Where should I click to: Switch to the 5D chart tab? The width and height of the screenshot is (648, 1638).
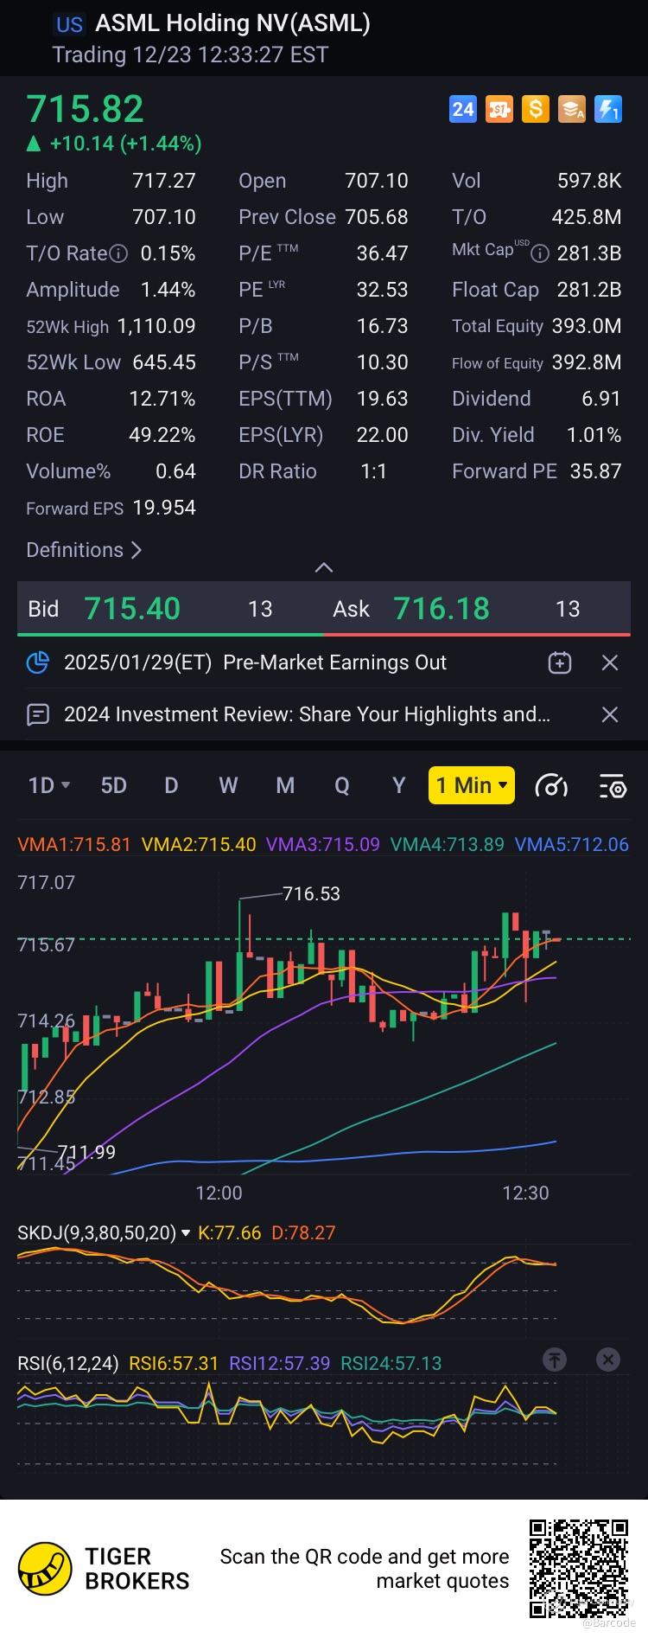114,785
